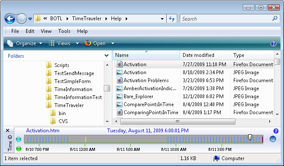Expand the Views dropdown arrow
The width and height of the screenshot is (284, 166).
[x=77, y=43]
